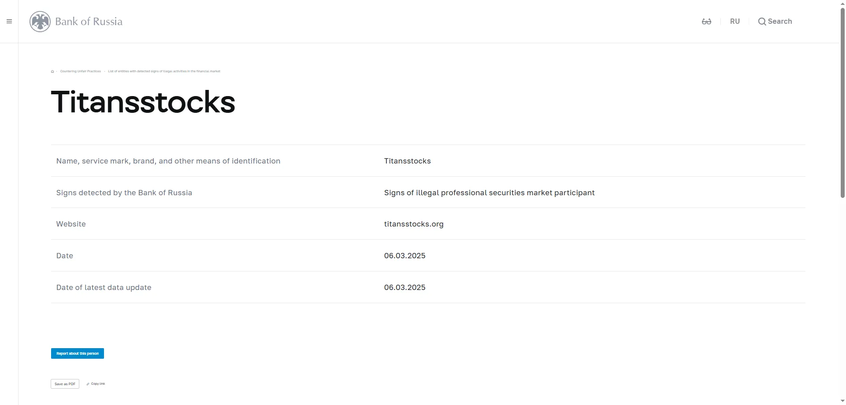Click the Bank of Russia wordmark
The height and width of the screenshot is (405, 846).
click(89, 22)
